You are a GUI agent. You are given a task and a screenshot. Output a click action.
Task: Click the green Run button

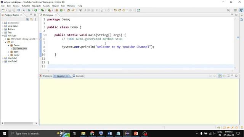(35, 10)
